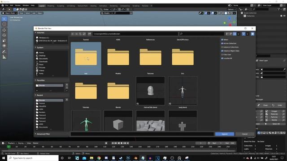Enable the Fake User checkbox
This screenshot has width=287, height=161.
(222, 55)
